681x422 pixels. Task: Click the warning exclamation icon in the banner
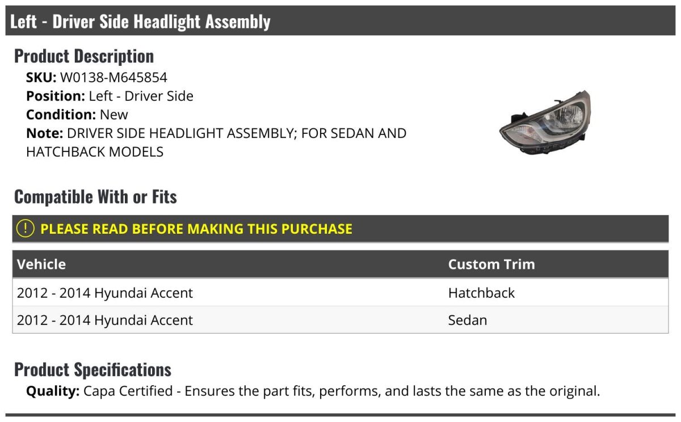(26, 229)
